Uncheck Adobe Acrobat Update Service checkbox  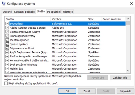[x=7, y=28]
